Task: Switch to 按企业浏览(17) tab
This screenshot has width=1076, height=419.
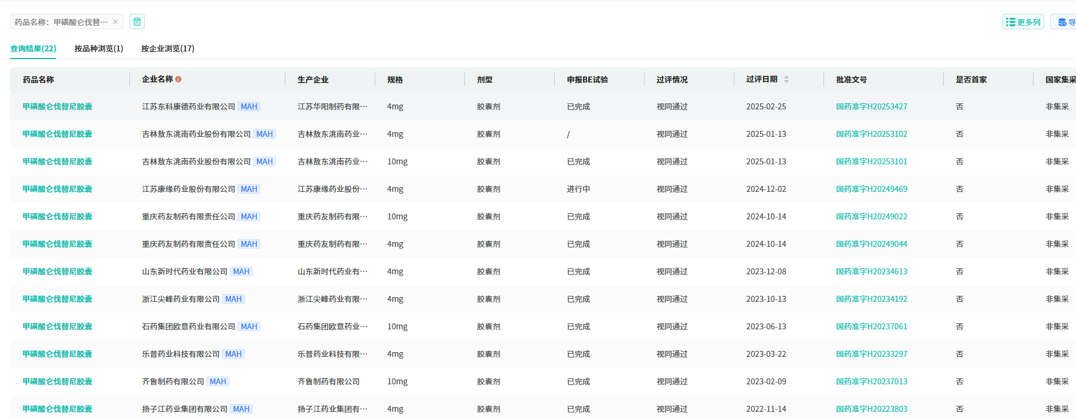Action: pyautogui.click(x=168, y=48)
